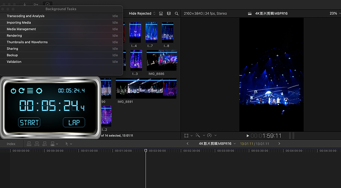Open the timeline project name dropdown chevron

[x=234, y=144]
